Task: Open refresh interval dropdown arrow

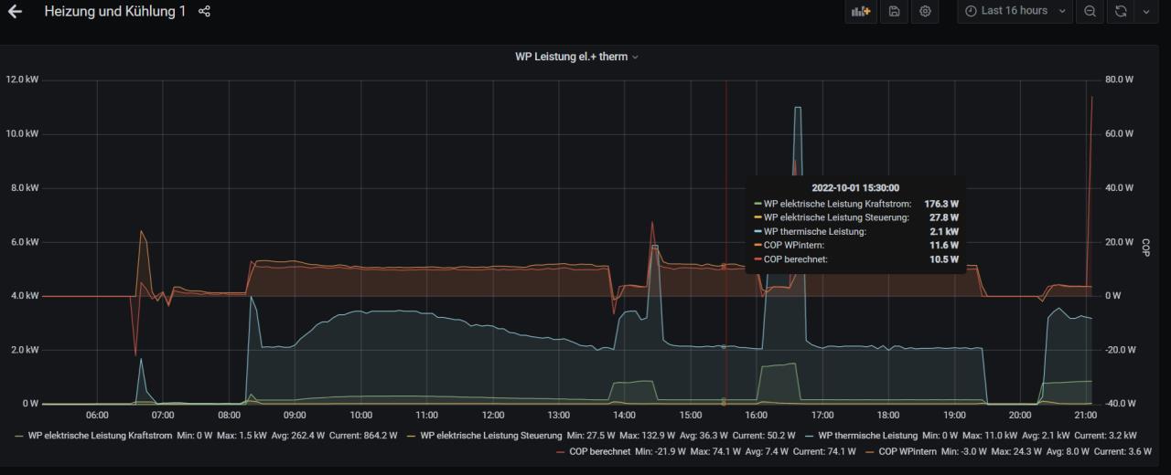Action: coord(1145,11)
